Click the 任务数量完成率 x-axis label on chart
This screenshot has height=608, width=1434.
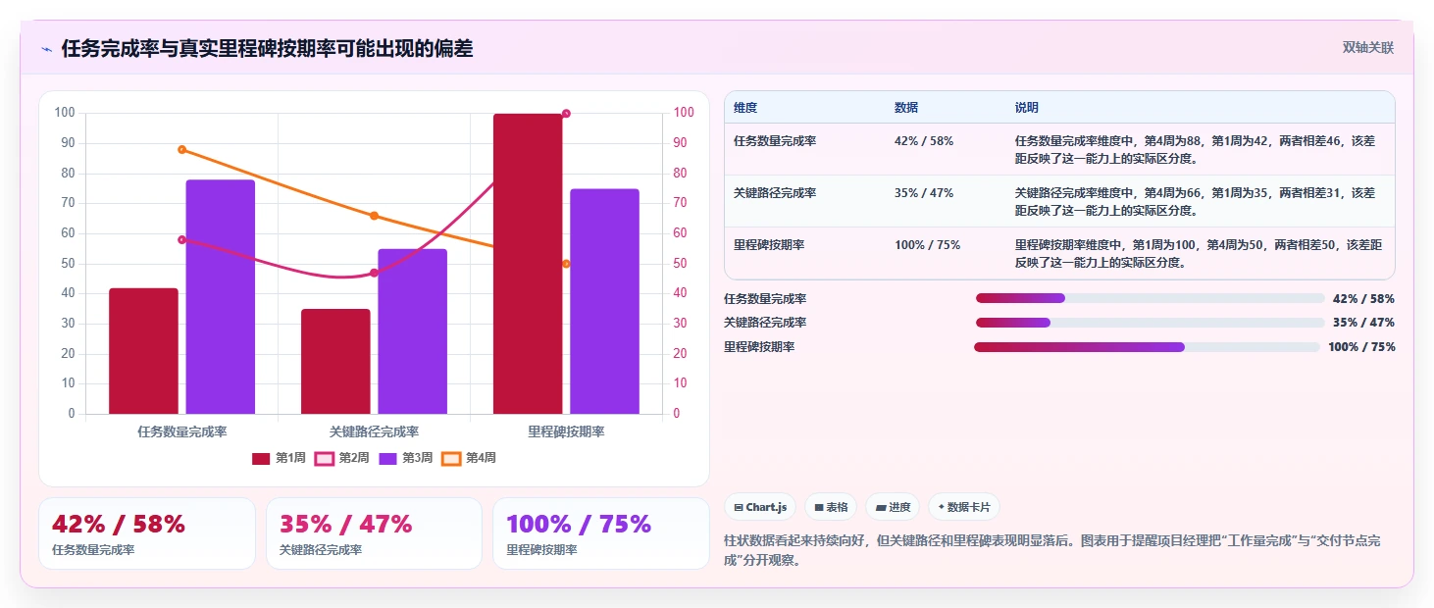point(182,431)
